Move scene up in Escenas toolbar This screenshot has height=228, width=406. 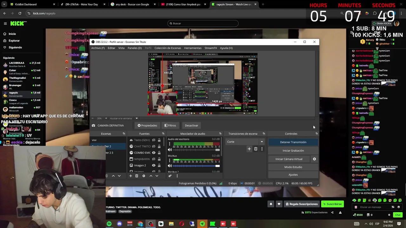(113, 176)
